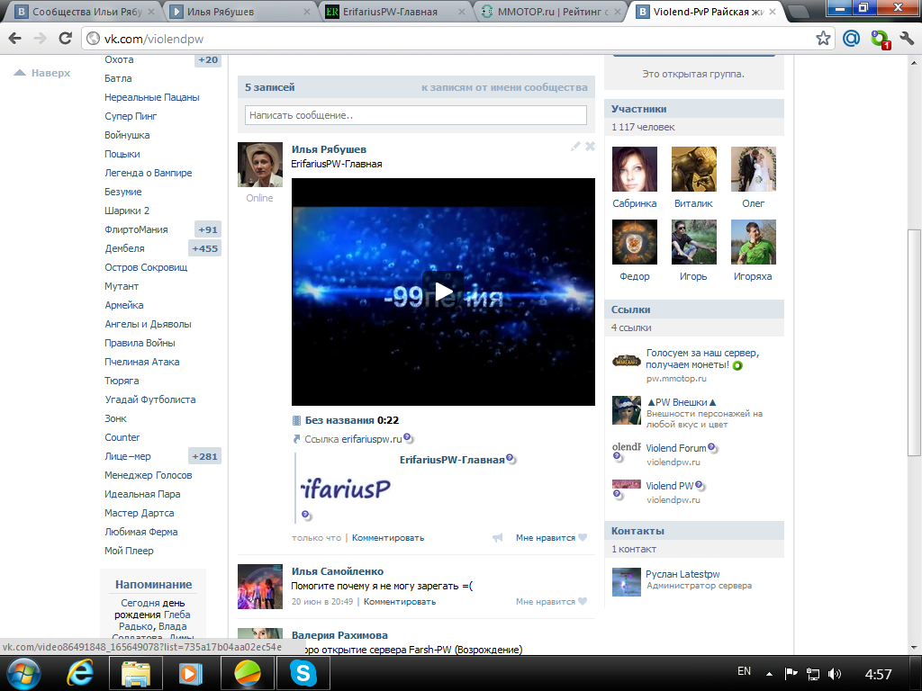Open contact Руслан Latestpw
The height and width of the screenshot is (691, 922).
[682, 574]
